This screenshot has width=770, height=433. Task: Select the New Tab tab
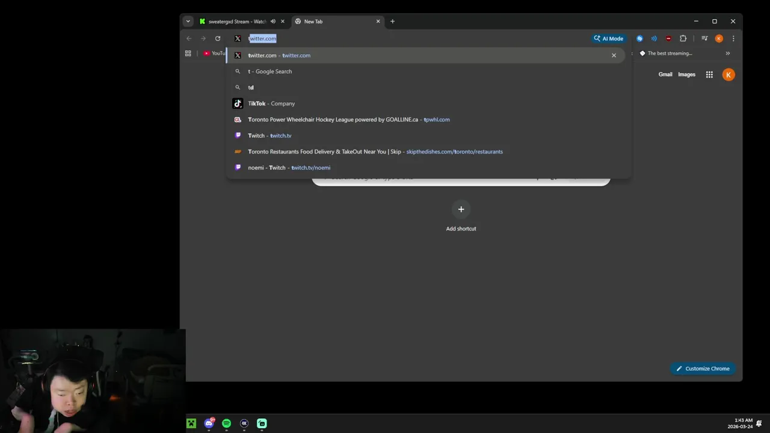pos(337,21)
